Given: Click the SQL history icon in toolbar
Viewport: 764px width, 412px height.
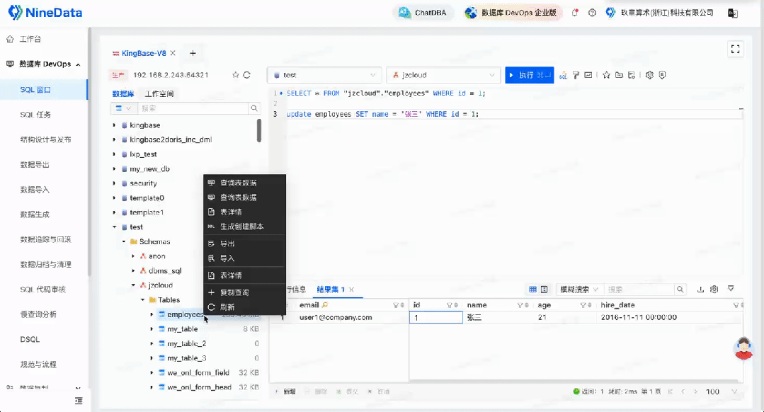Looking at the screenshot, I should tap(632, 75).
